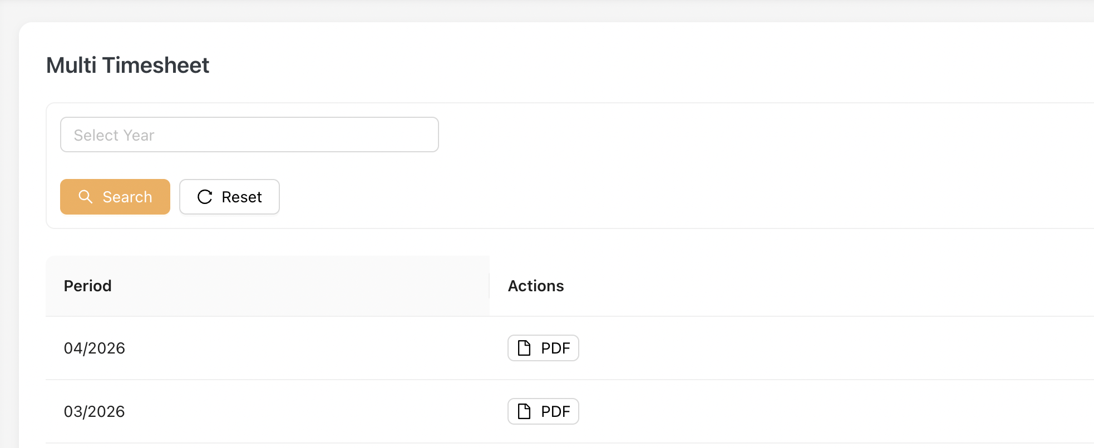Image resolution: width=1094 pixels, height=448 pixels.
Task: Click the circular arrow Reset icon
Action: 205,197
